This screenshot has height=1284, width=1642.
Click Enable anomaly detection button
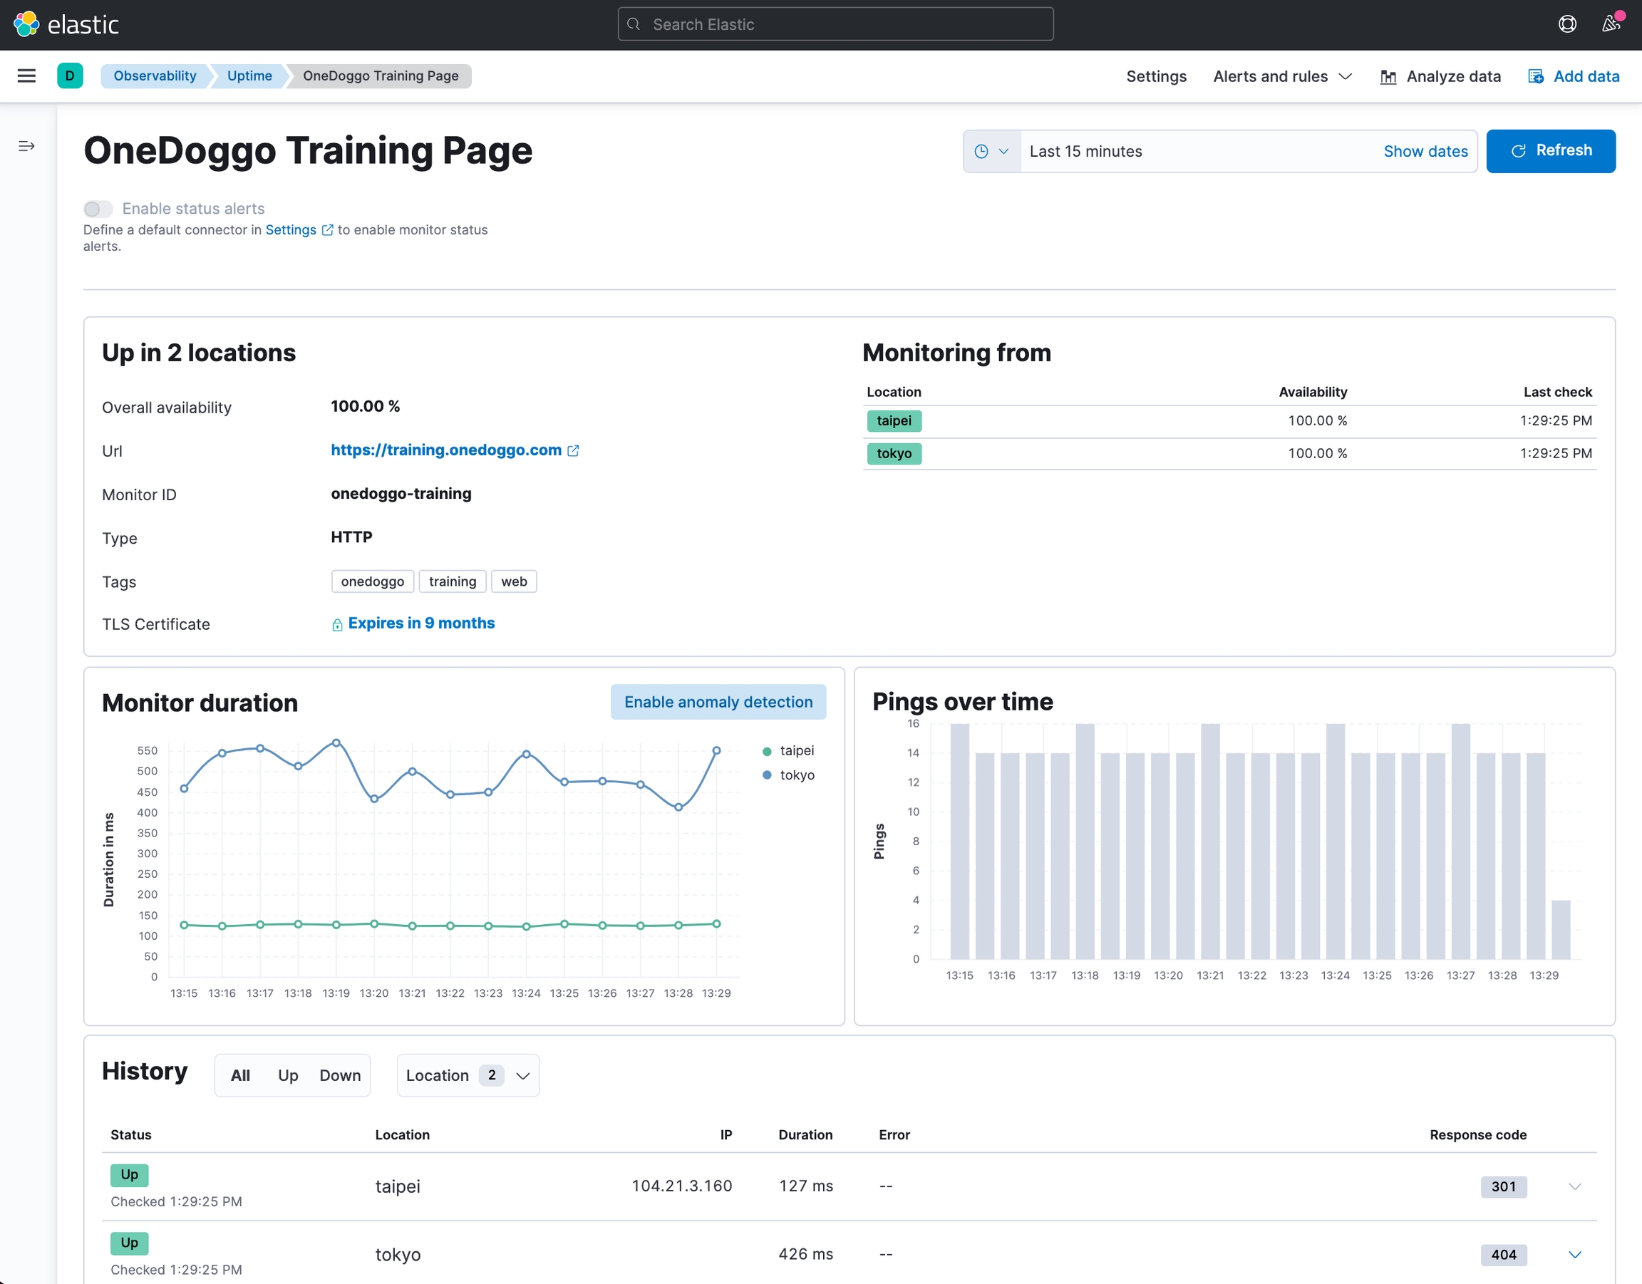click(x=718, y=702)
